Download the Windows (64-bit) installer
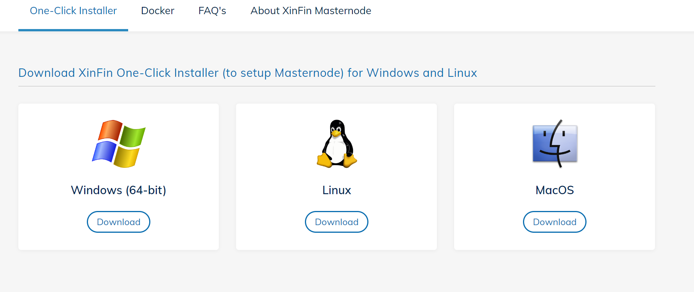The image size is (694, 292). coord(119,222)
